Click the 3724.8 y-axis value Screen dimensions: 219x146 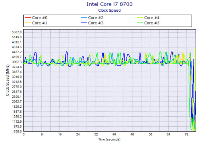tap(17, 67)
